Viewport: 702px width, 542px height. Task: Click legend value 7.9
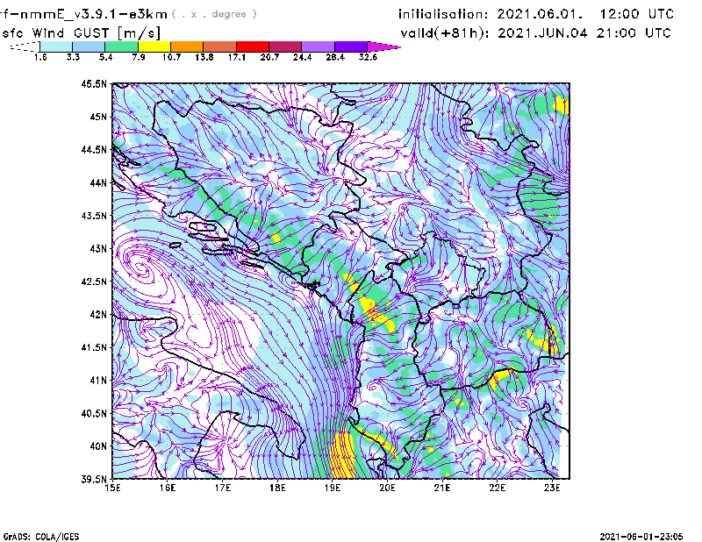(x=139, y=57)
